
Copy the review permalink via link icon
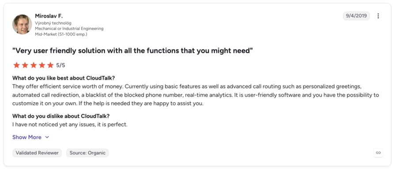378,152
